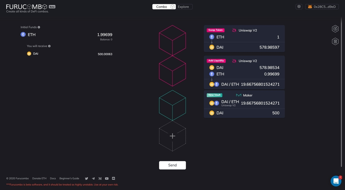Click the Balance: 0 text

point(106,40)
